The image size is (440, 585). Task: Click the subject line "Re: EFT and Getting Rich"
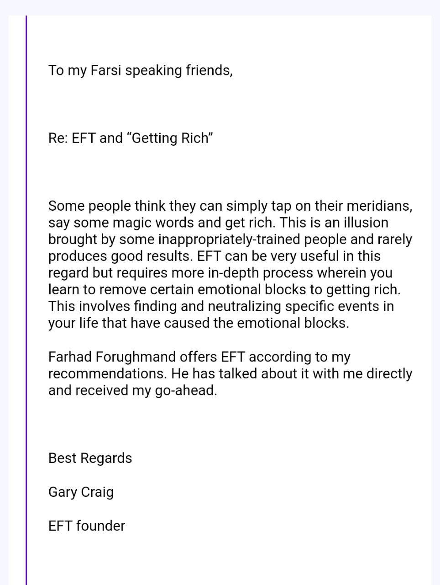click(x=131, y=138)
